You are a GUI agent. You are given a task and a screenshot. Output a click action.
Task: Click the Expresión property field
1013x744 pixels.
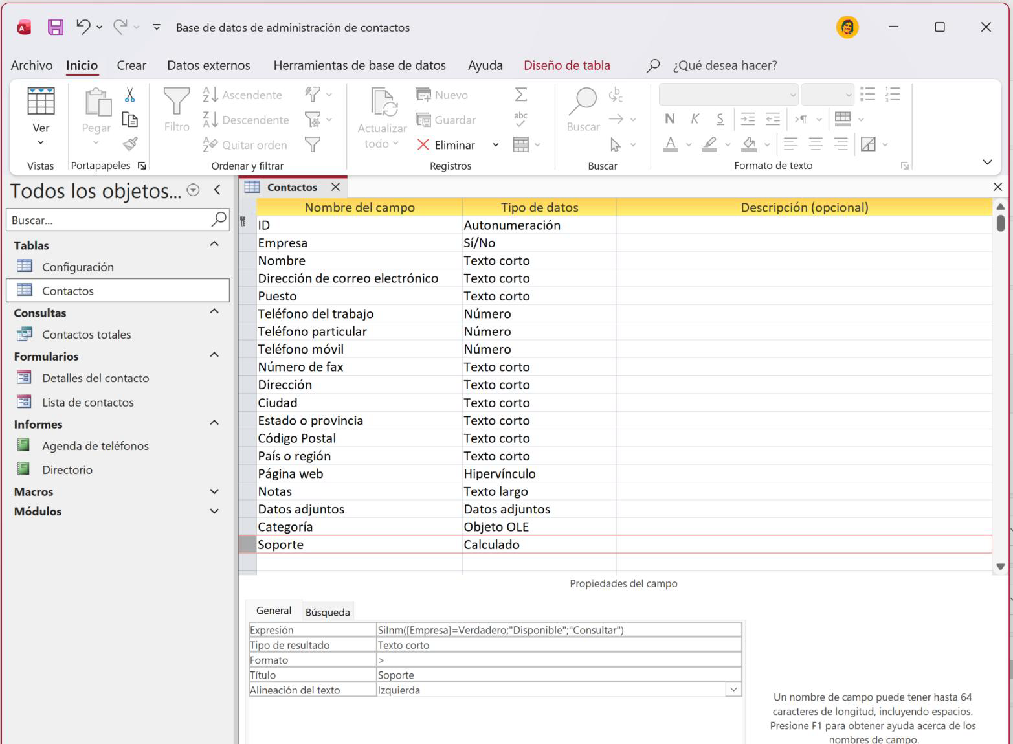(x=559, y=629)
